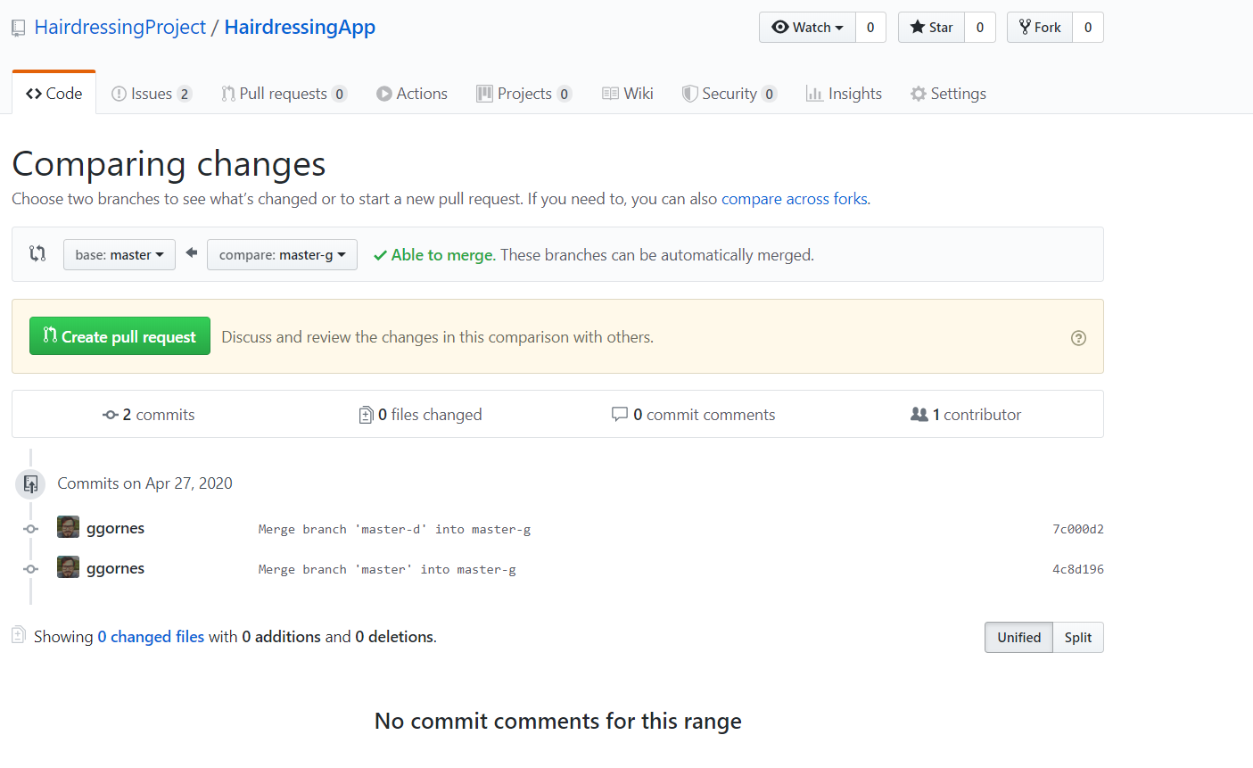Click the Commits on Apr 27, 2020 text

click(x=144, y=483)
